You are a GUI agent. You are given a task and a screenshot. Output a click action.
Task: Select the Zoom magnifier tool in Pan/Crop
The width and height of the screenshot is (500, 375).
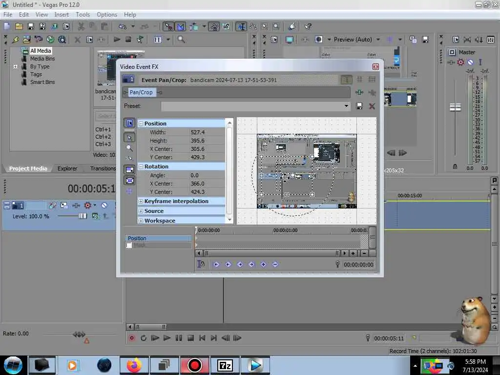[129, 148]
